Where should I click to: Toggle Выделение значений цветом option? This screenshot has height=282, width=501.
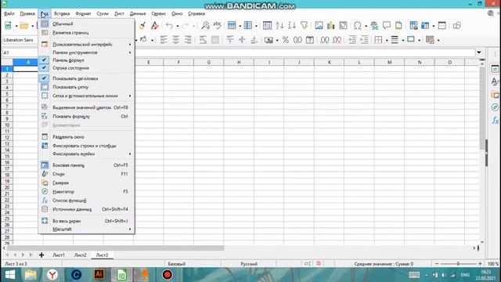pyautogui.click(x=86, y=107)
